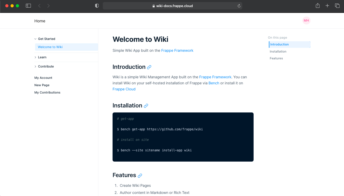Image resolution: width=344 pixels, height=196 pixels.
Task: Click the wiki-docs.frappe.cloud address bar
Action: pos(172,6)
